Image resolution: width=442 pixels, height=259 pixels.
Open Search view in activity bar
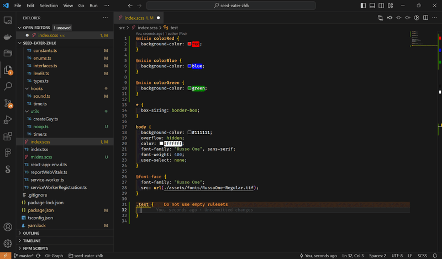tap(8, 86)
